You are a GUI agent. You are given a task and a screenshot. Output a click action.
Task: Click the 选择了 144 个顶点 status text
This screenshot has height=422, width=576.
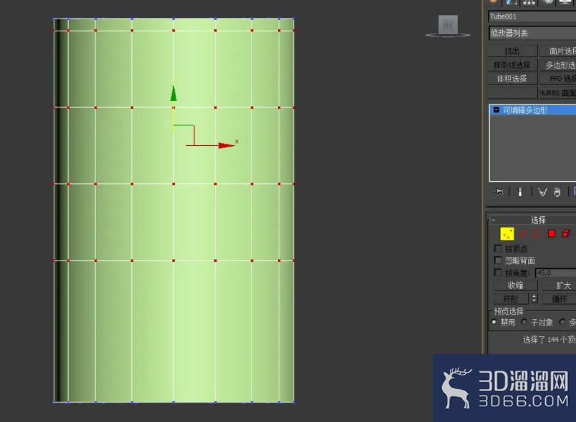point(549,340)
